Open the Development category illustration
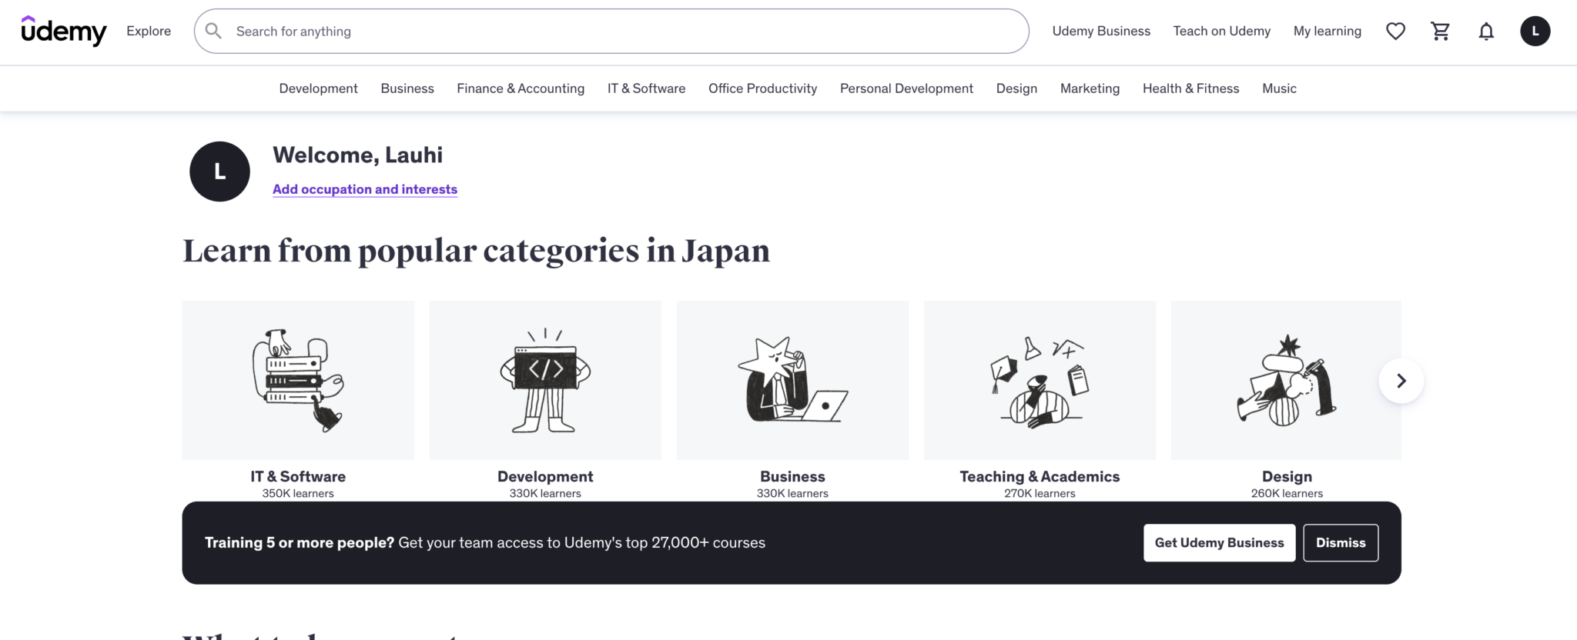 coord(545,380)
